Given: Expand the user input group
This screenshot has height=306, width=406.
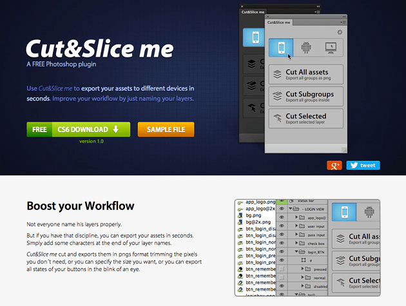Looking at the screenshot, I should (x=296, y=226).
